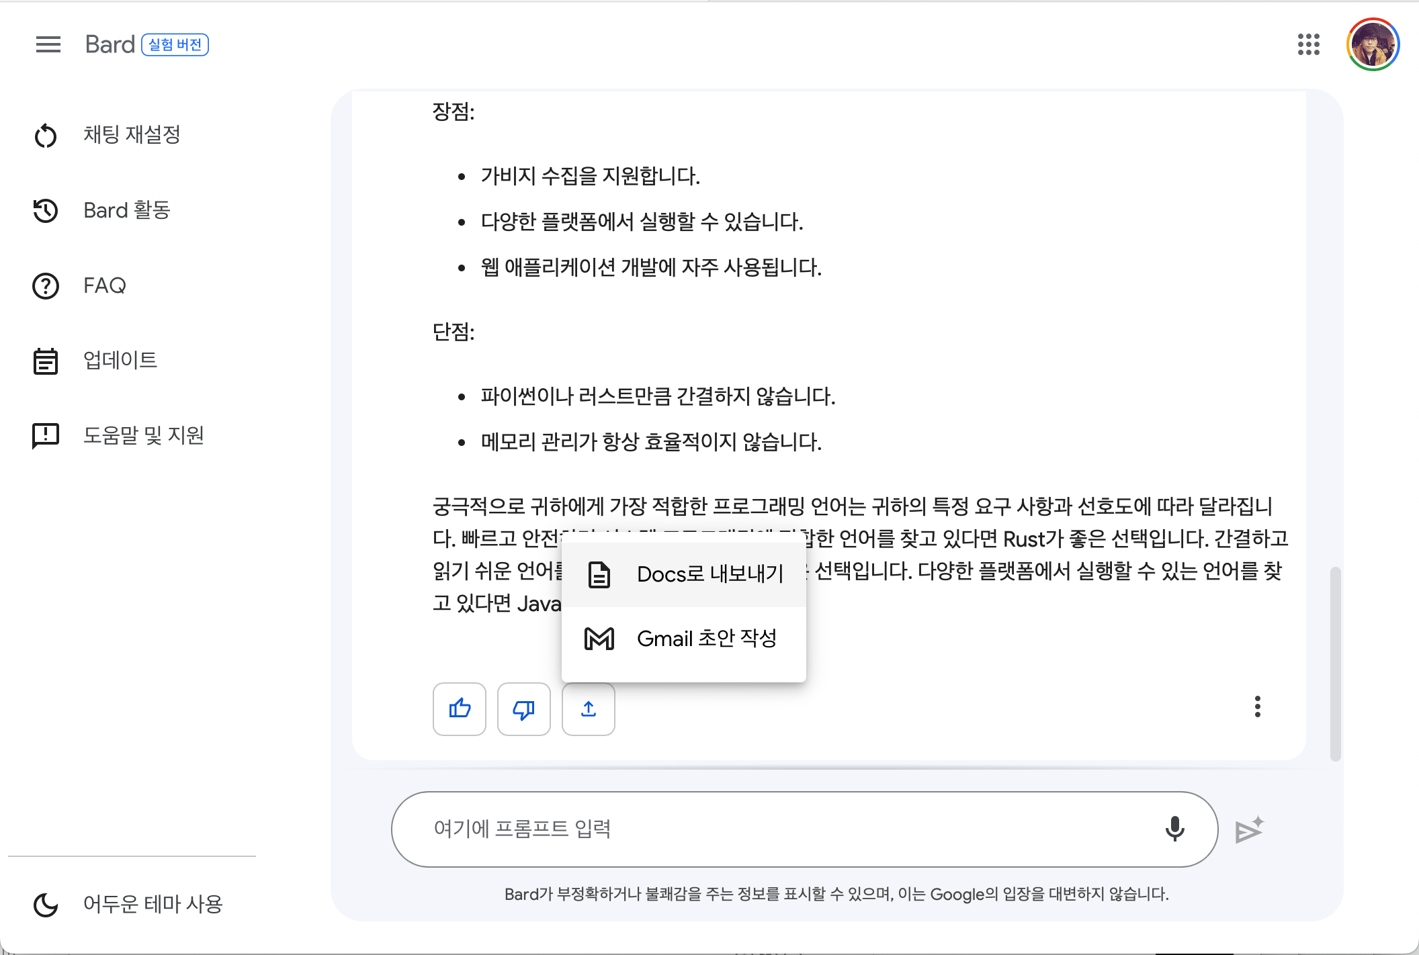
Task: Open '도움말 및 지원' help
Action: (143, 435)
